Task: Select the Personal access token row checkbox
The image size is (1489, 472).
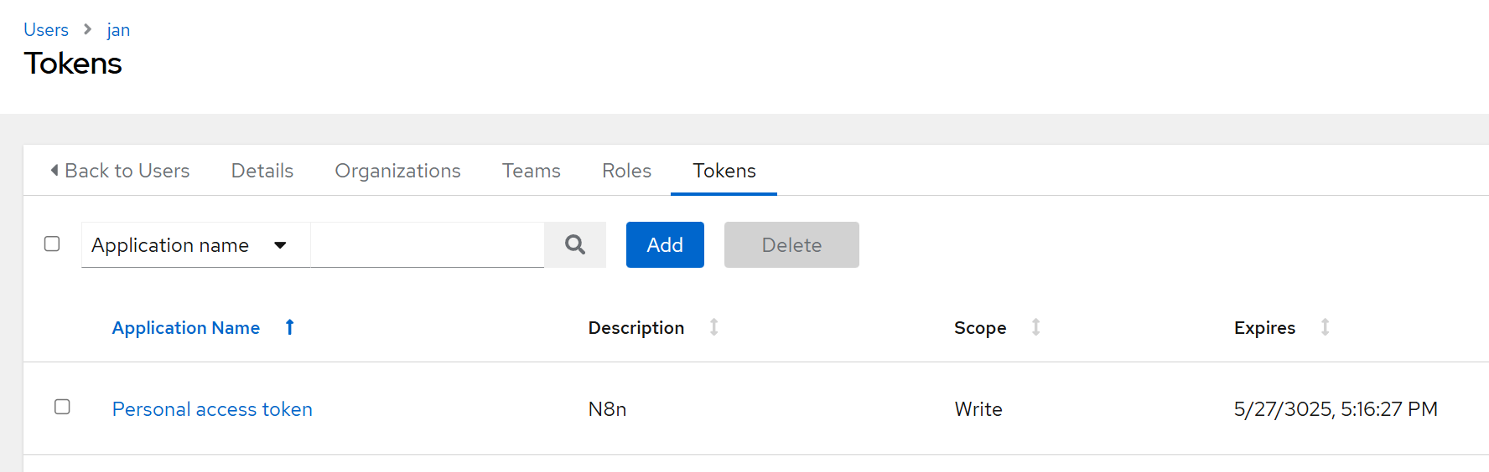Action: [62, 407]
